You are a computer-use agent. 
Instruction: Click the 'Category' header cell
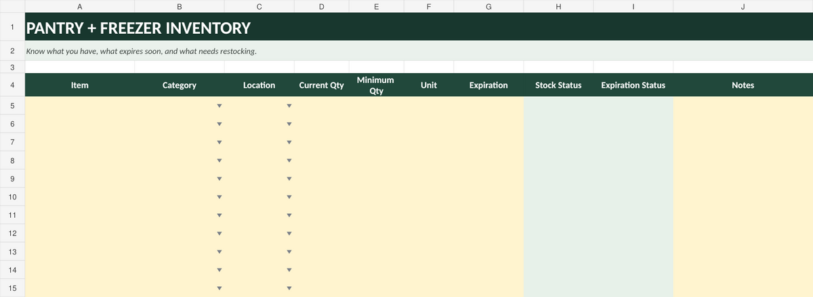179,85
